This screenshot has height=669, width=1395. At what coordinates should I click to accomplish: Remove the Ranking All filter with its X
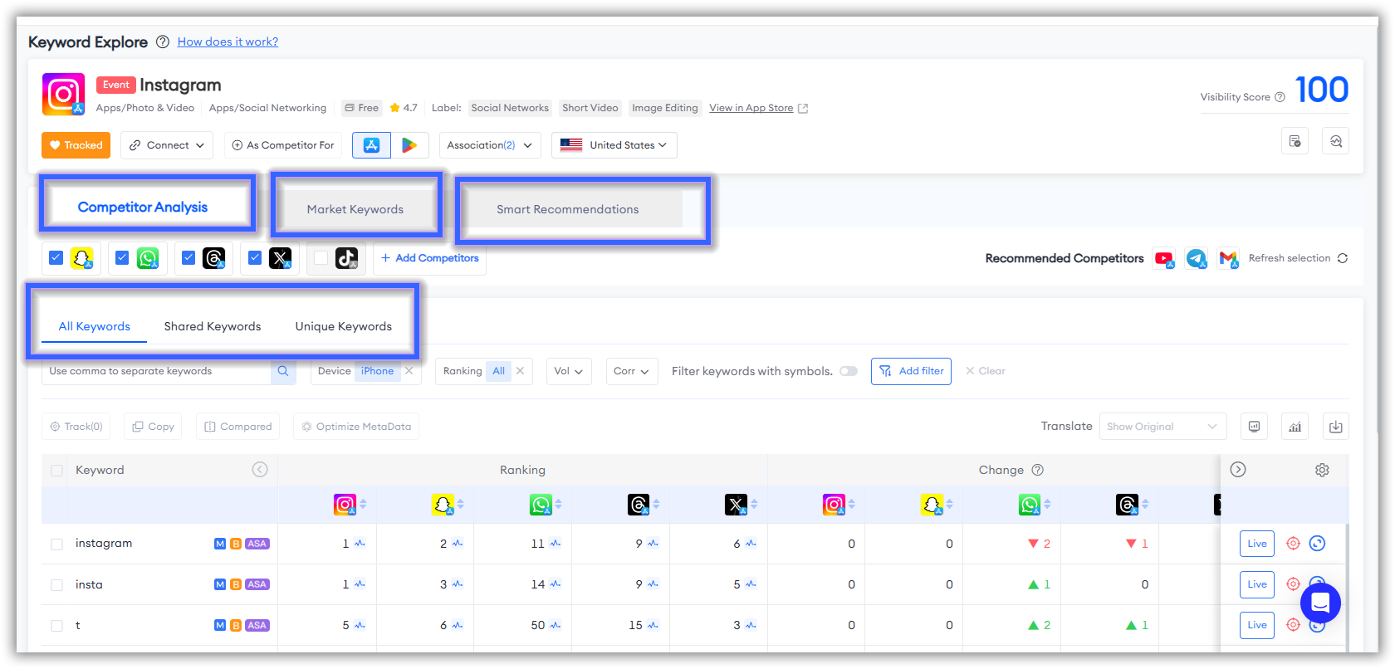pos(520,371)
